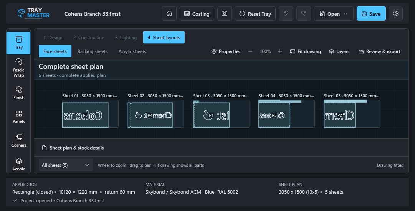Viewport: 415px width, 211px height.
Task: Select the Sheet 03 layout thumbnail
Action: click(x=221, y=114)
